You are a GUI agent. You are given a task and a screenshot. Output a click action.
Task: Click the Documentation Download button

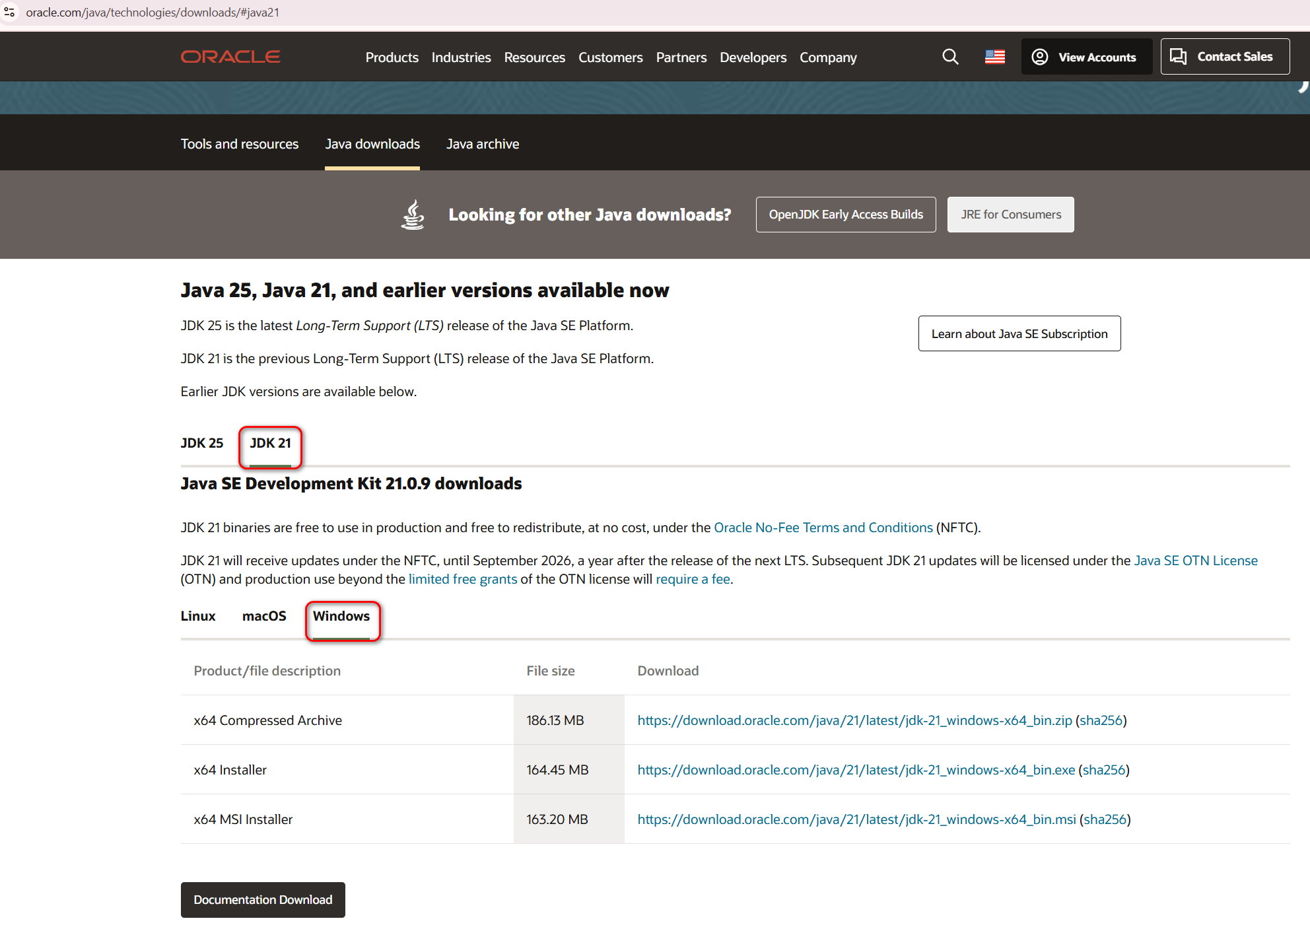coord(263,900)
